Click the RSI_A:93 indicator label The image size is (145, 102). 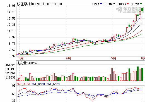point(23,84)
